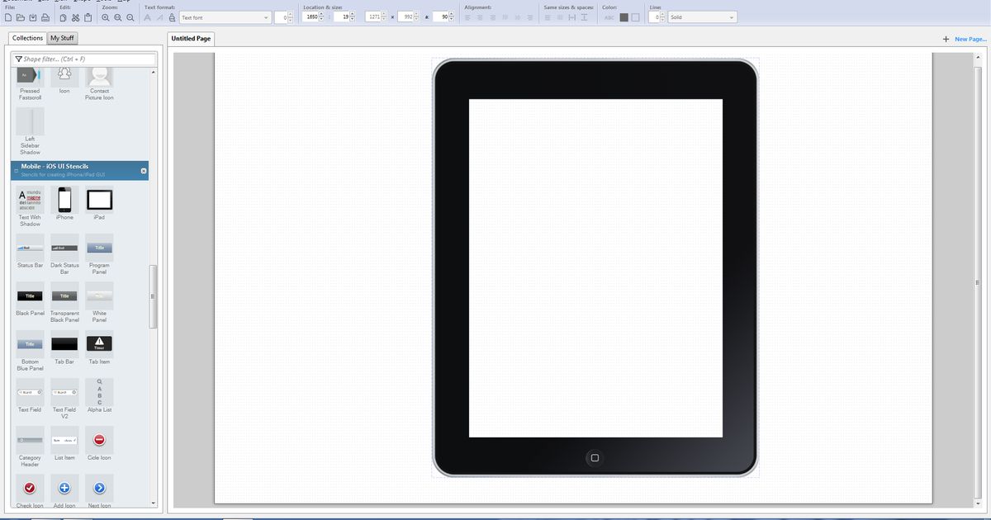The height and width of the screenshot is (520, 991).
Task: Click the stencil list scroll down arrow
Action: pos(153,503)
